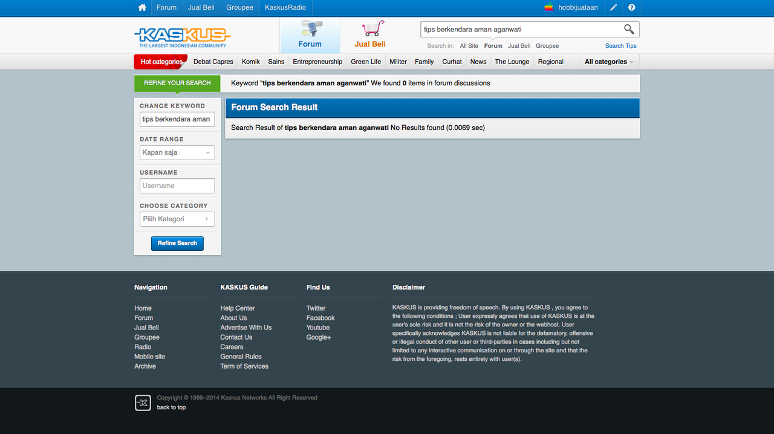Open footer Radio link
Viewport: 774px width, 434px height.
pos(143,347)
